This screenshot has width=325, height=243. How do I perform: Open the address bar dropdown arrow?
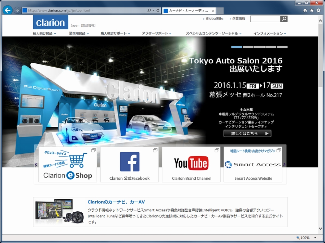[x=153, y=10]
